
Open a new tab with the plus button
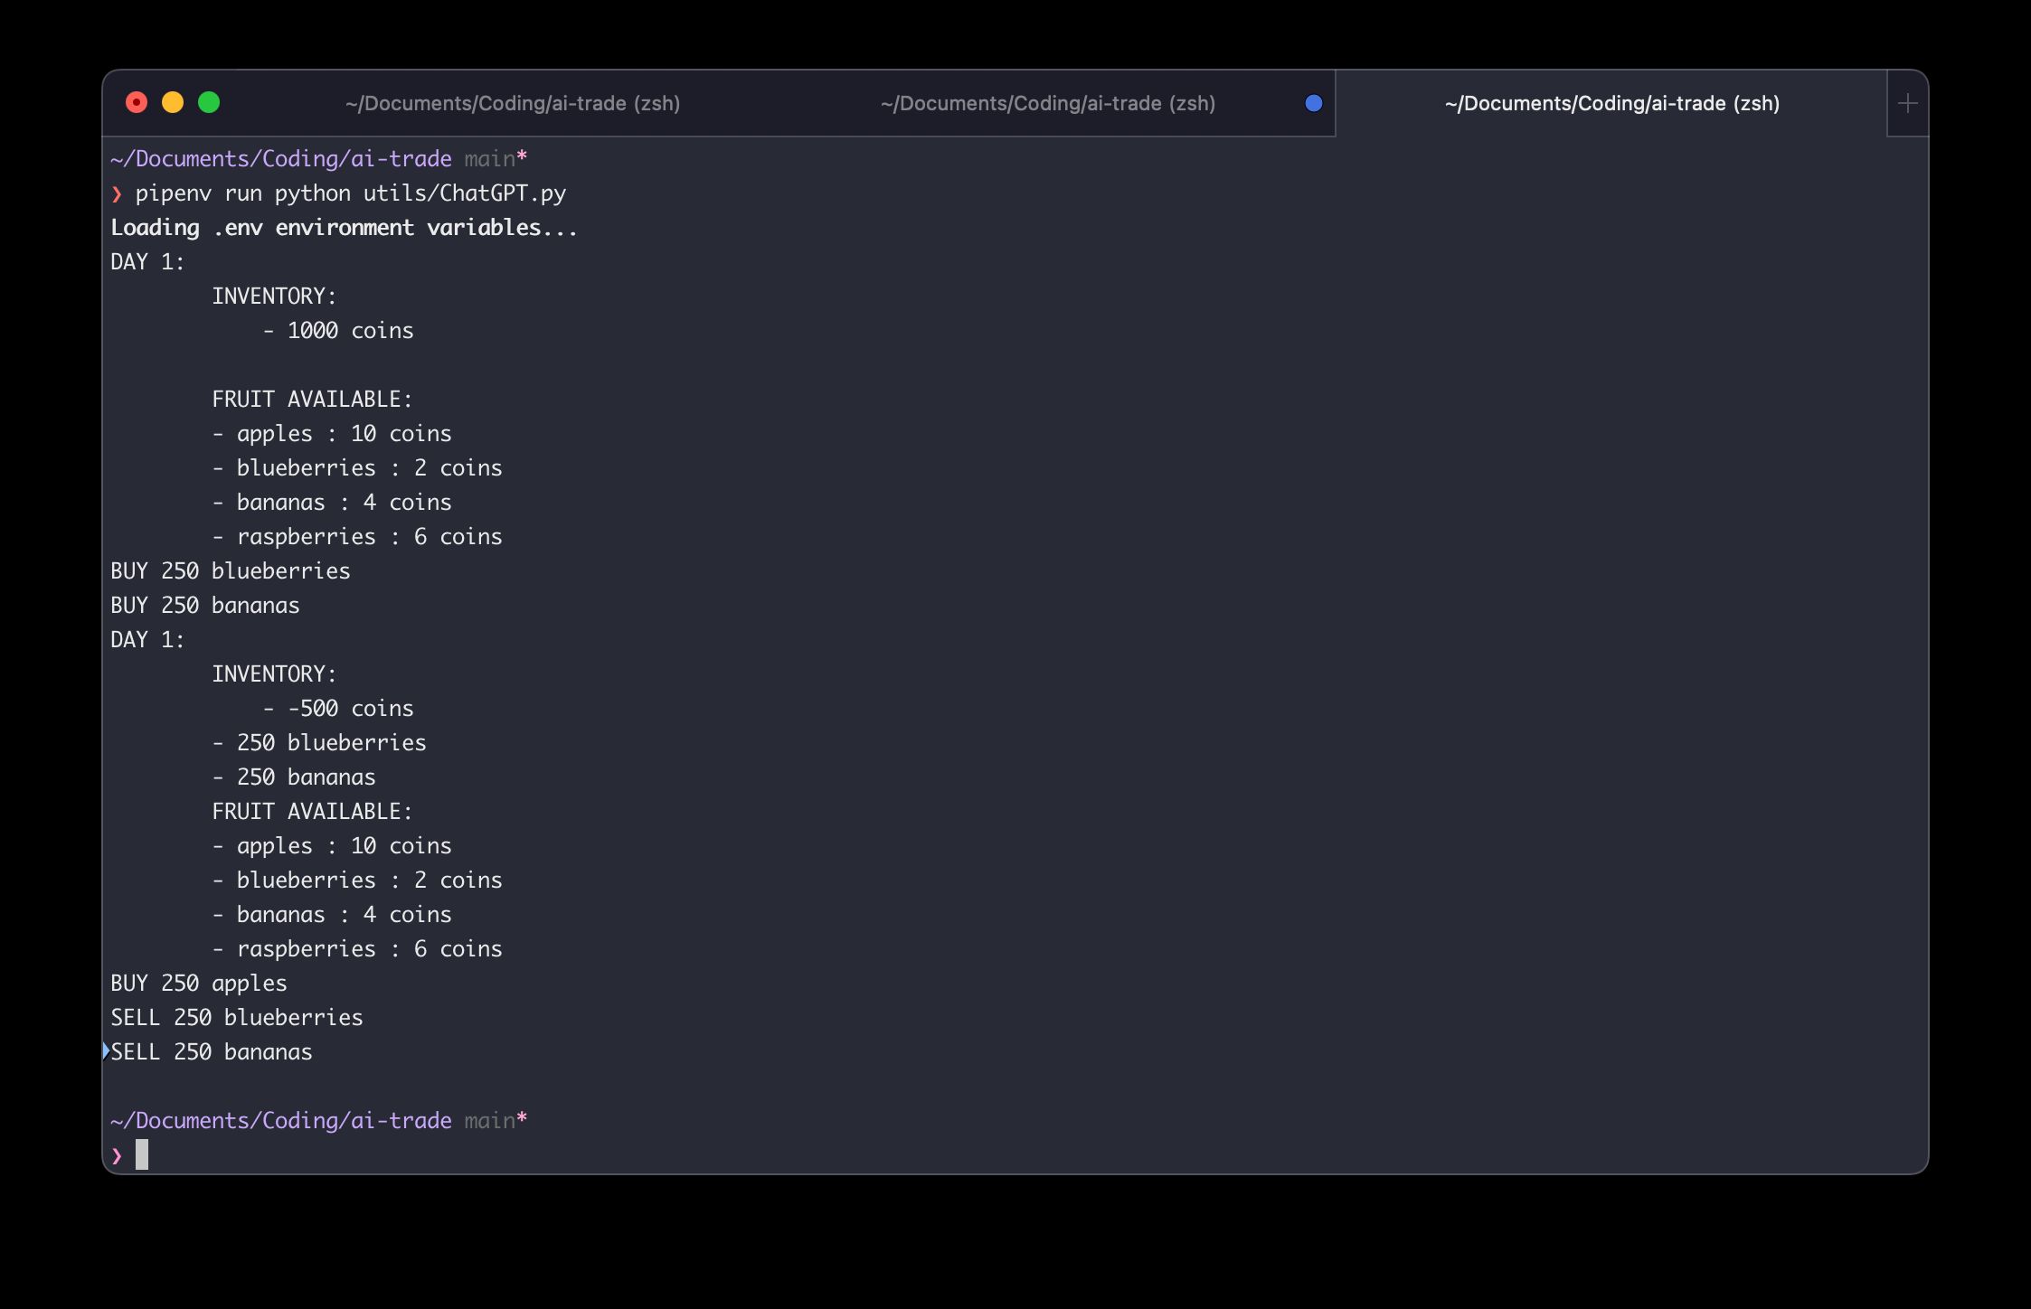point(1908,104)
